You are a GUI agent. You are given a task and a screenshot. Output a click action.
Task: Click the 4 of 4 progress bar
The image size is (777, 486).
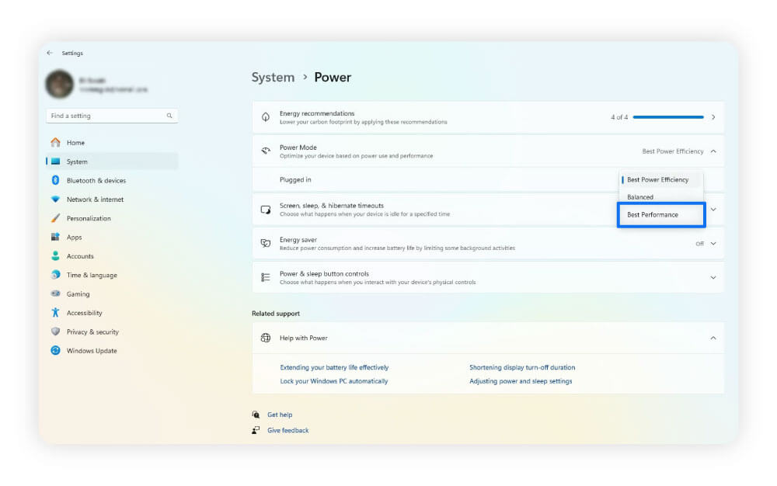668,117
